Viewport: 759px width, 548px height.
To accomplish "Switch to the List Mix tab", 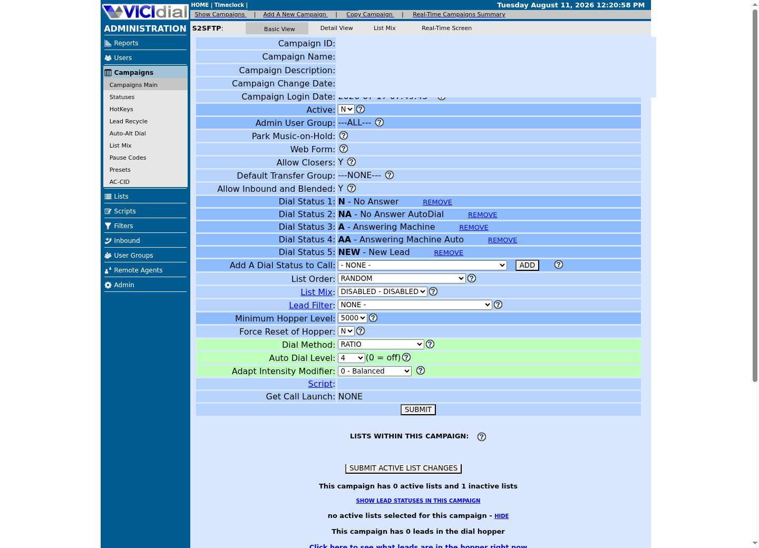I will 385,28.
